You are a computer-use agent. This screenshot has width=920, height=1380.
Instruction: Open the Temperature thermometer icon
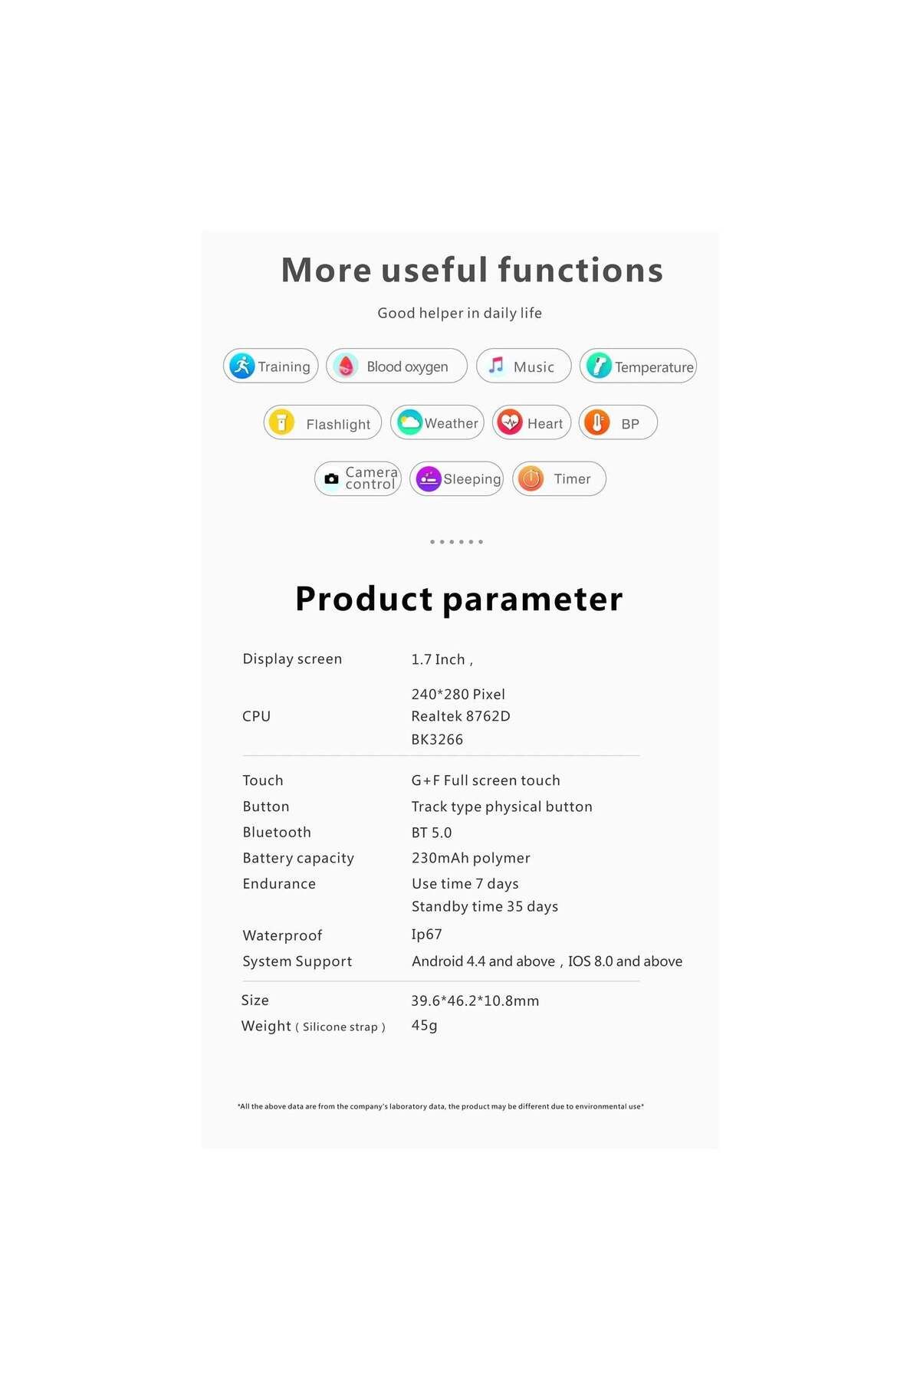tap(599, 366)
